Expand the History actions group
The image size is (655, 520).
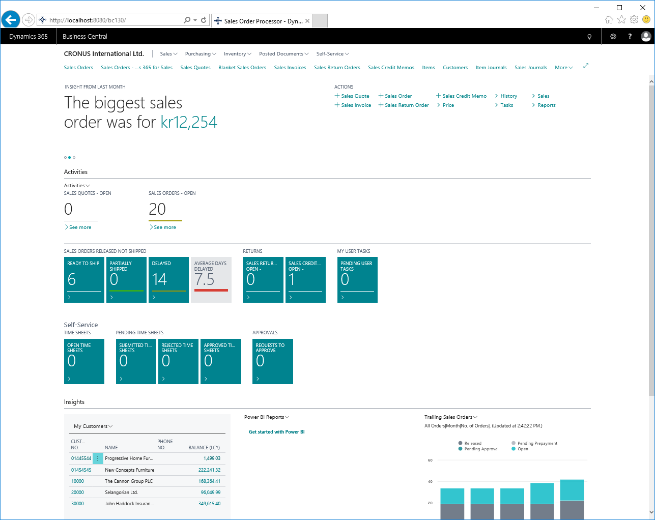506,96
